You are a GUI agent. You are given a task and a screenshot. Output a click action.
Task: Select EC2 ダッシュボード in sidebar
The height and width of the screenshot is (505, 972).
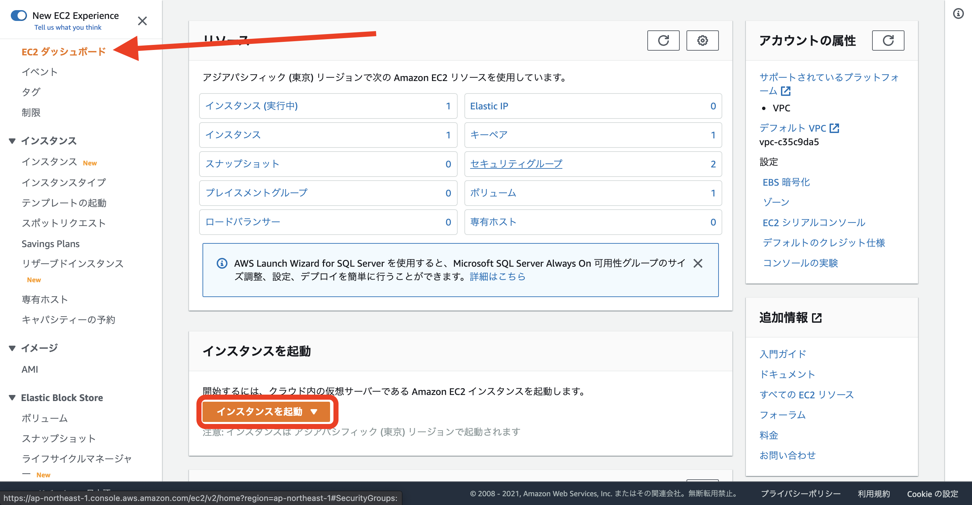pos(63,52)
